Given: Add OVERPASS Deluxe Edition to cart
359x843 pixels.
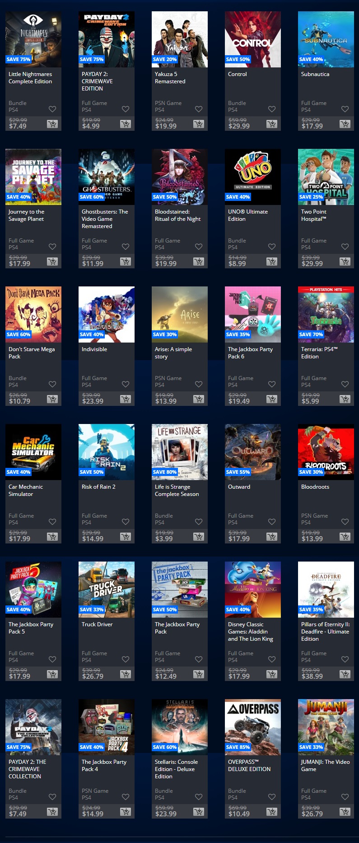Looking at the screenshot, I should pyautogui.click(x=272, y=812).
